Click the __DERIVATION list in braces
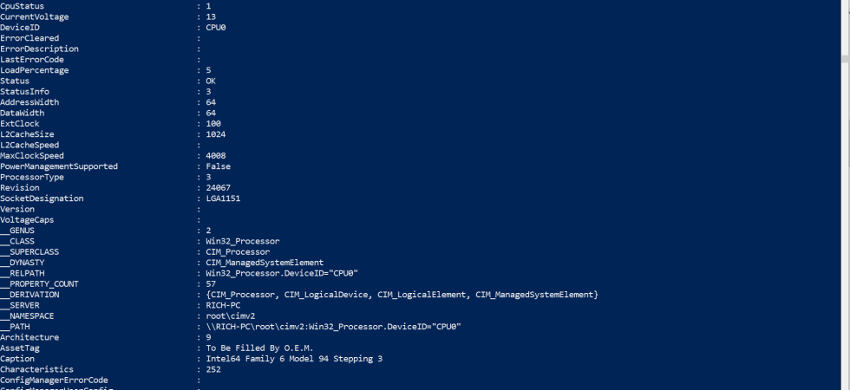The width and height of the screenshot is (850, 390). click(x=402, y=295)
